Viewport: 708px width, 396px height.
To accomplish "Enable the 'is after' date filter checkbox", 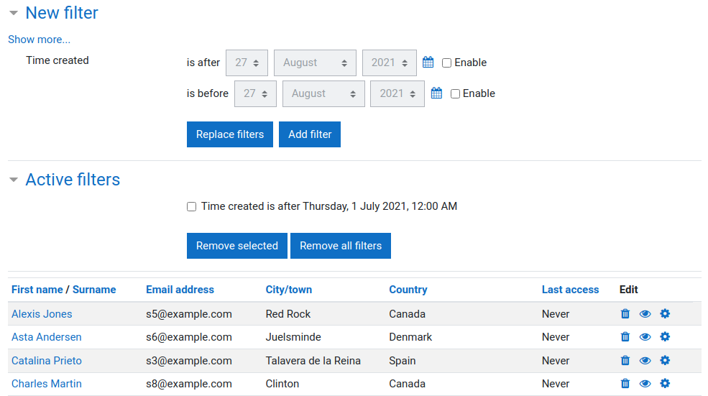I will pyautogui.click(x=446, y=63).
